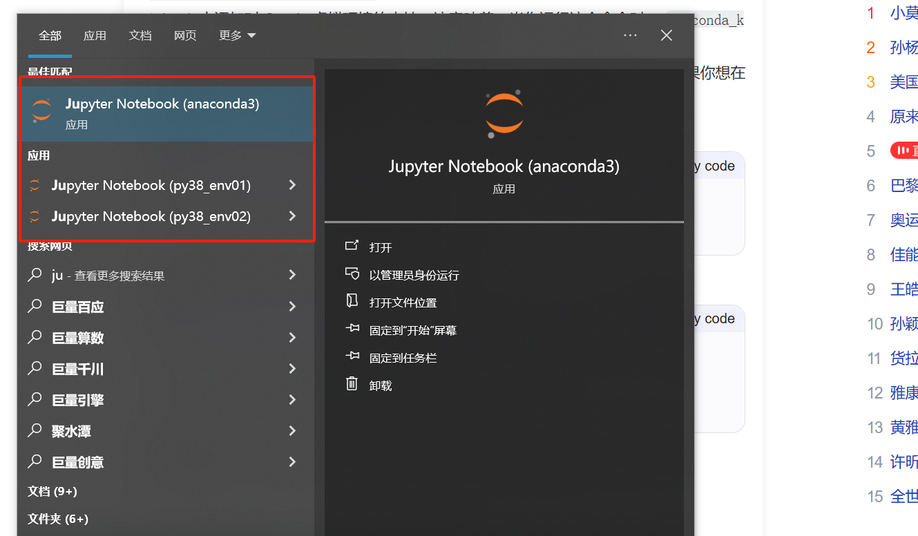This screenshot has width=918, height=536.
Task: Expand 巨量百应 suggestion chevron
Action: click(x=293, y=306)
